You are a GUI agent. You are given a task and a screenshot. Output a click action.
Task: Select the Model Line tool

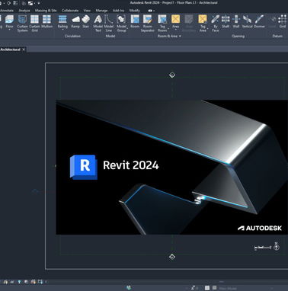109,24
